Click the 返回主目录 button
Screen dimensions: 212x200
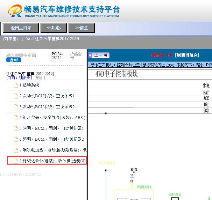[x=21, y=28]
